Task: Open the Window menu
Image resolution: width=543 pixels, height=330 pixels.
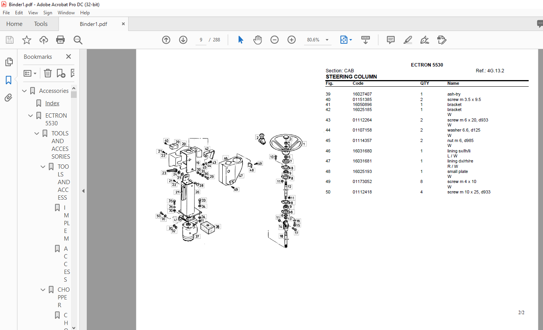Action: (66, 13)
